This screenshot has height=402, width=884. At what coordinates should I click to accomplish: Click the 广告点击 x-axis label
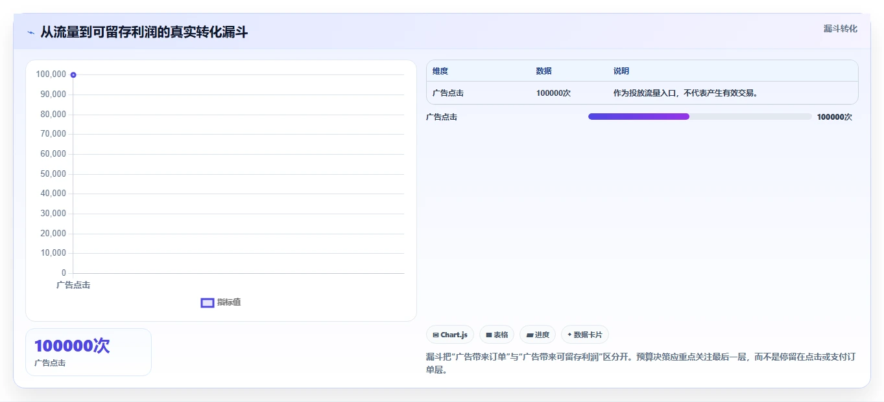click(x=73, y=285)
